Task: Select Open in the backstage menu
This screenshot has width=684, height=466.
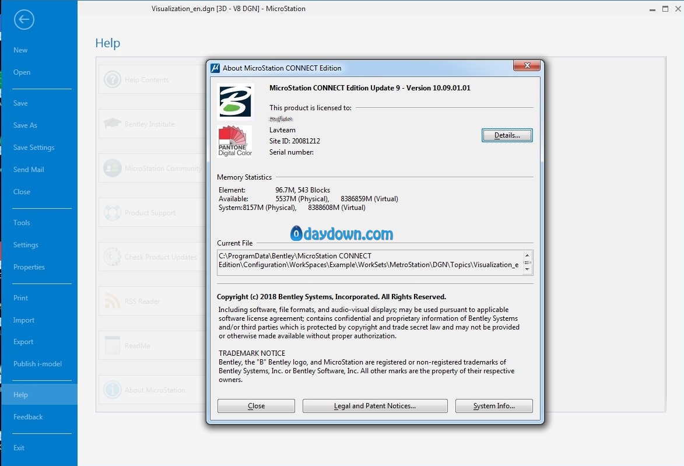Action: click(22, 72)
